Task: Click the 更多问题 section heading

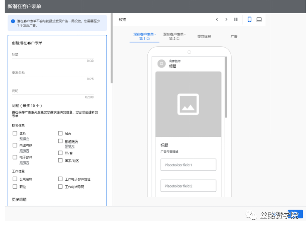Action: pos(19,200)
